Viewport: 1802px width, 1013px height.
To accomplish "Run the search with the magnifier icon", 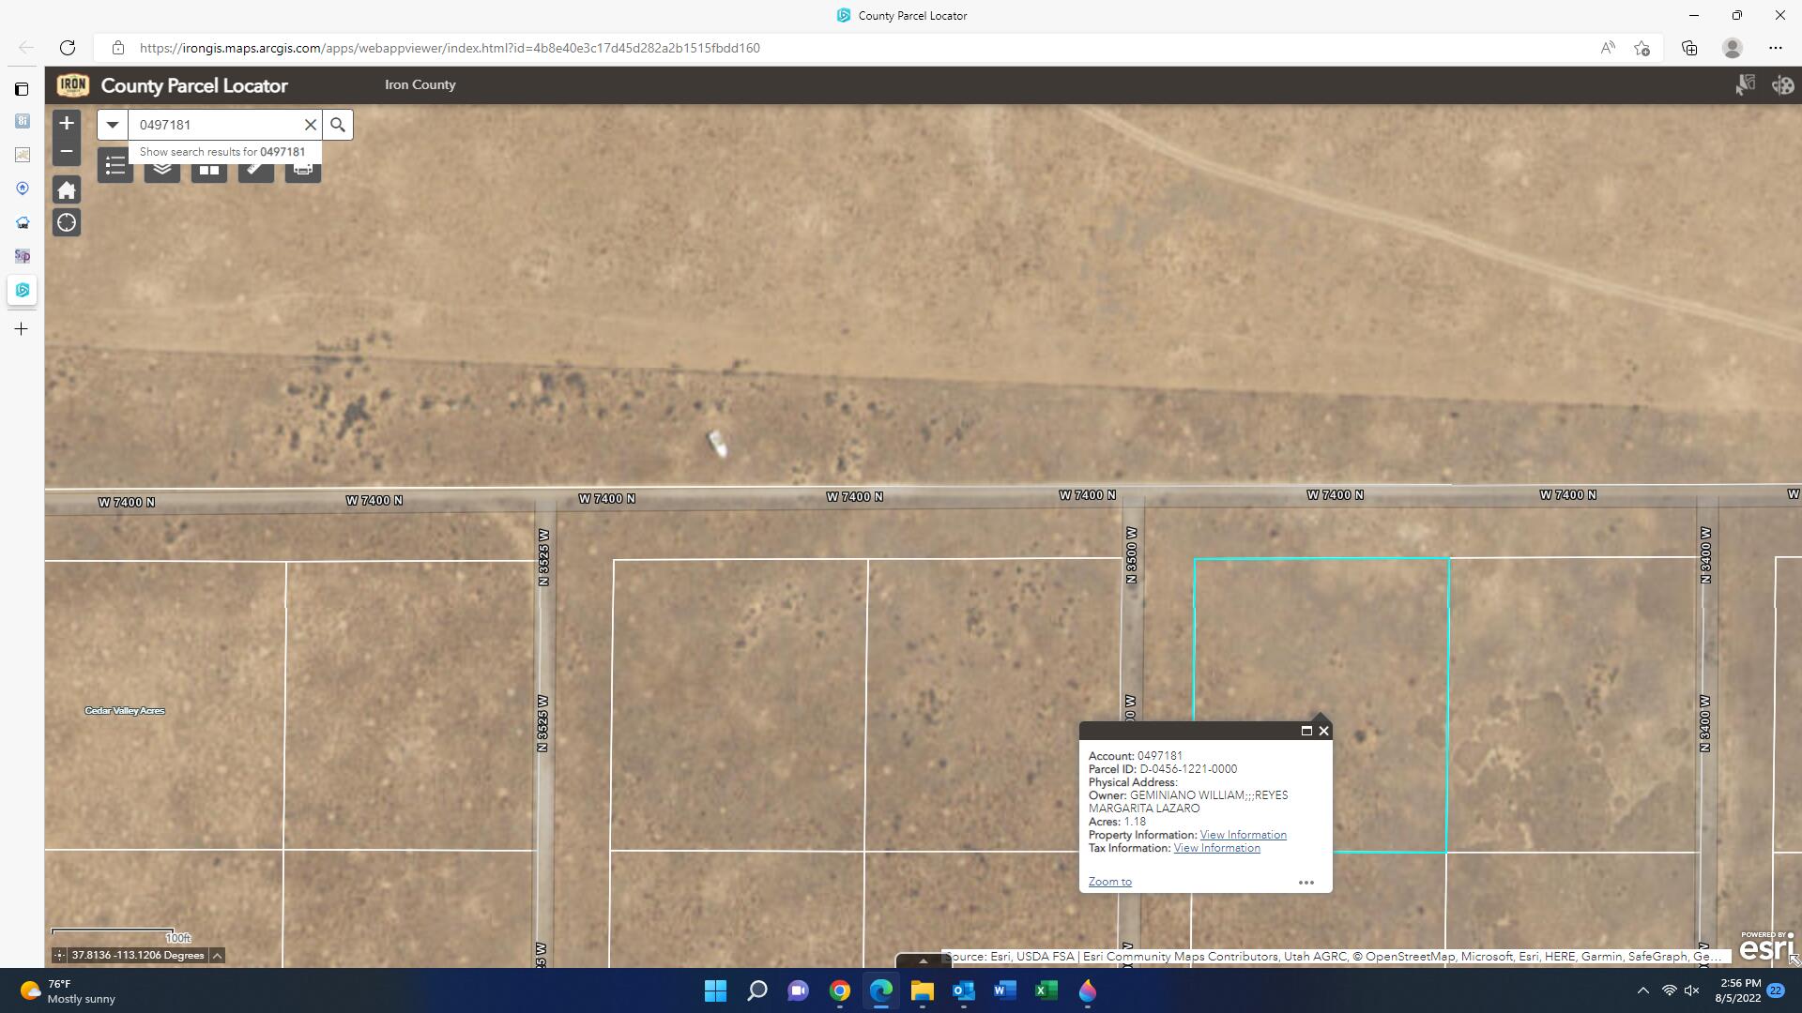I will click(x=337, y=124).
